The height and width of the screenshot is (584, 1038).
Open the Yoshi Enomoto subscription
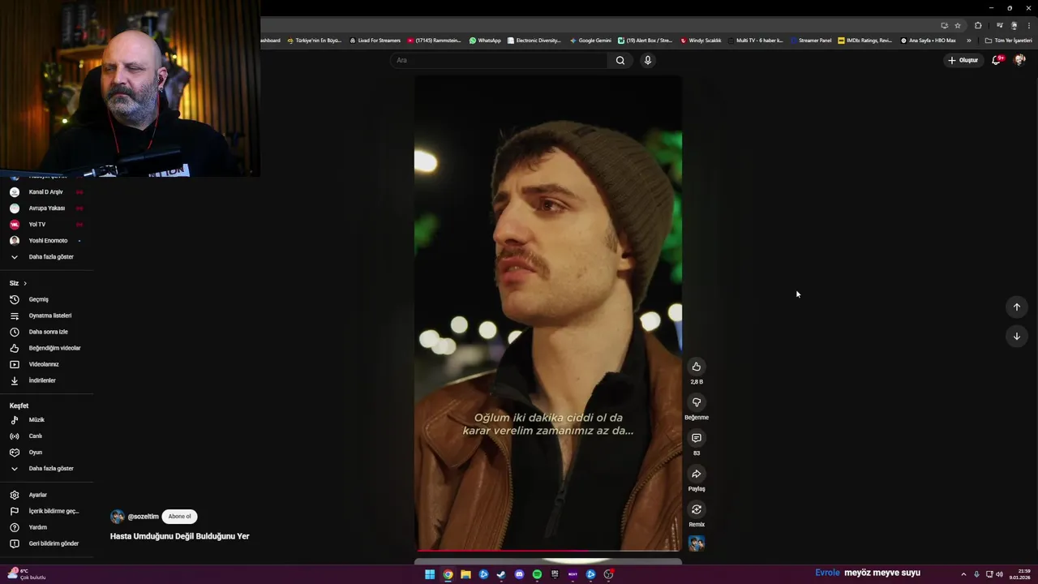click(x=46, y=241)
